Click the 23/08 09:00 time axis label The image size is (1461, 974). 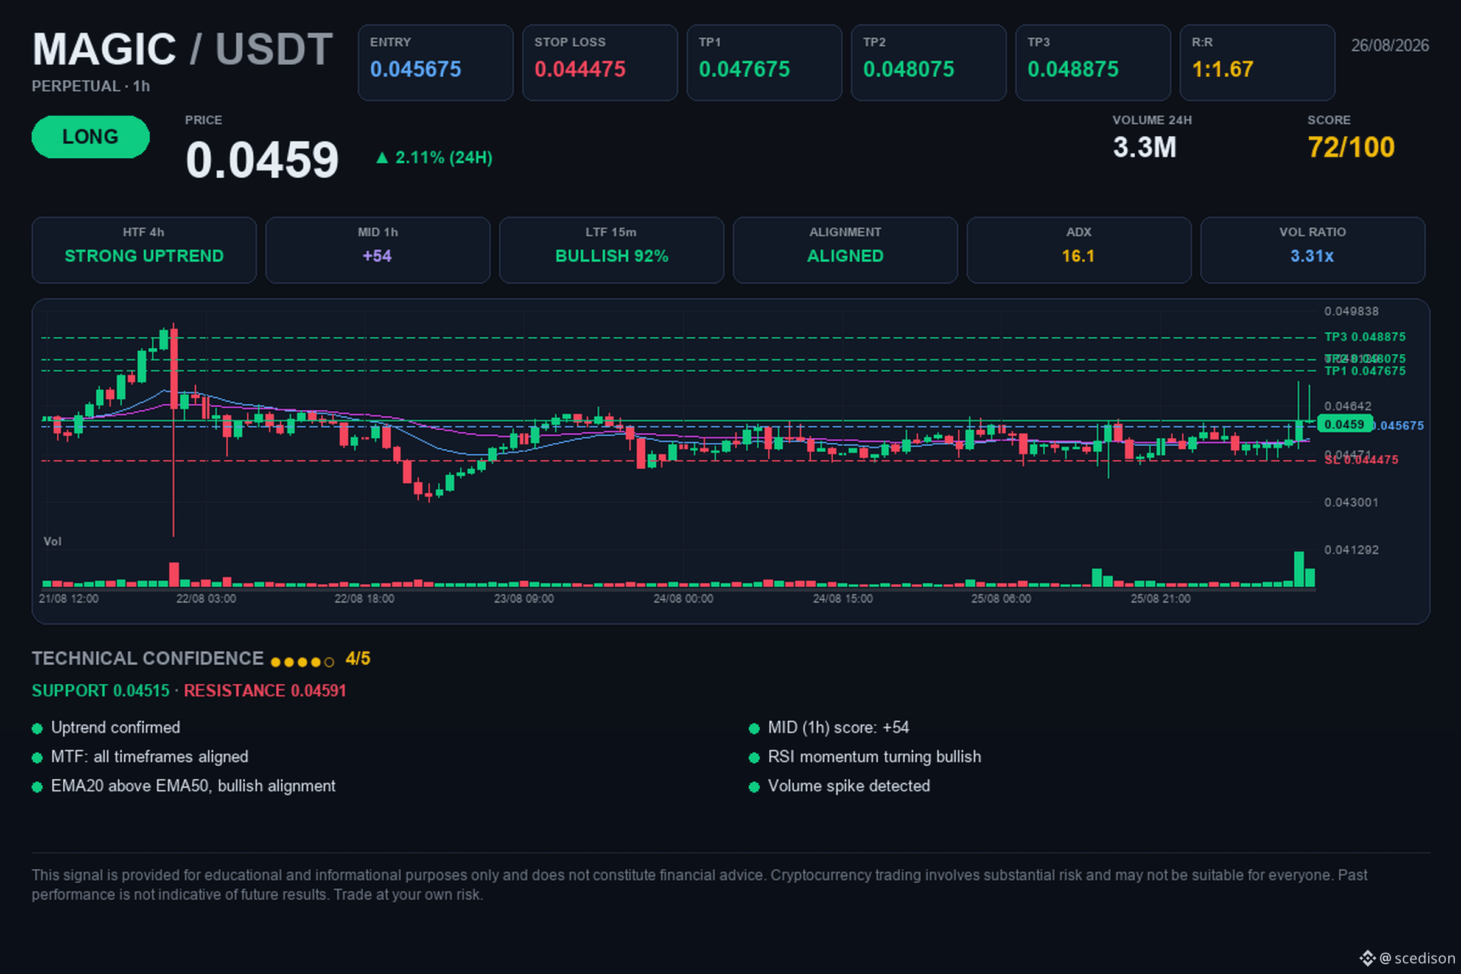(x=524, y=599)
